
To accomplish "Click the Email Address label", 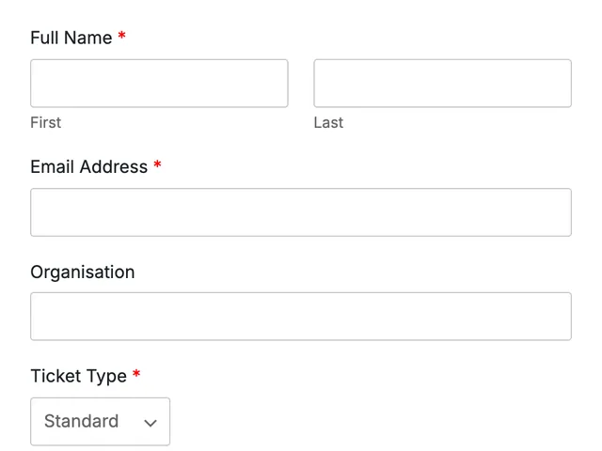I will point(88,167).
